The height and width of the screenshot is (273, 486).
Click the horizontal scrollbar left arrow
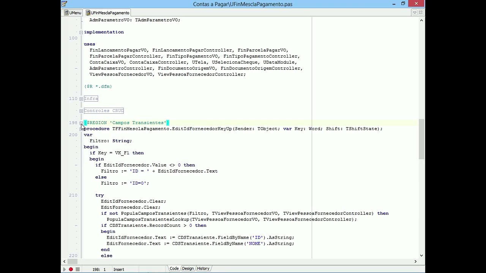coord(64,261)
